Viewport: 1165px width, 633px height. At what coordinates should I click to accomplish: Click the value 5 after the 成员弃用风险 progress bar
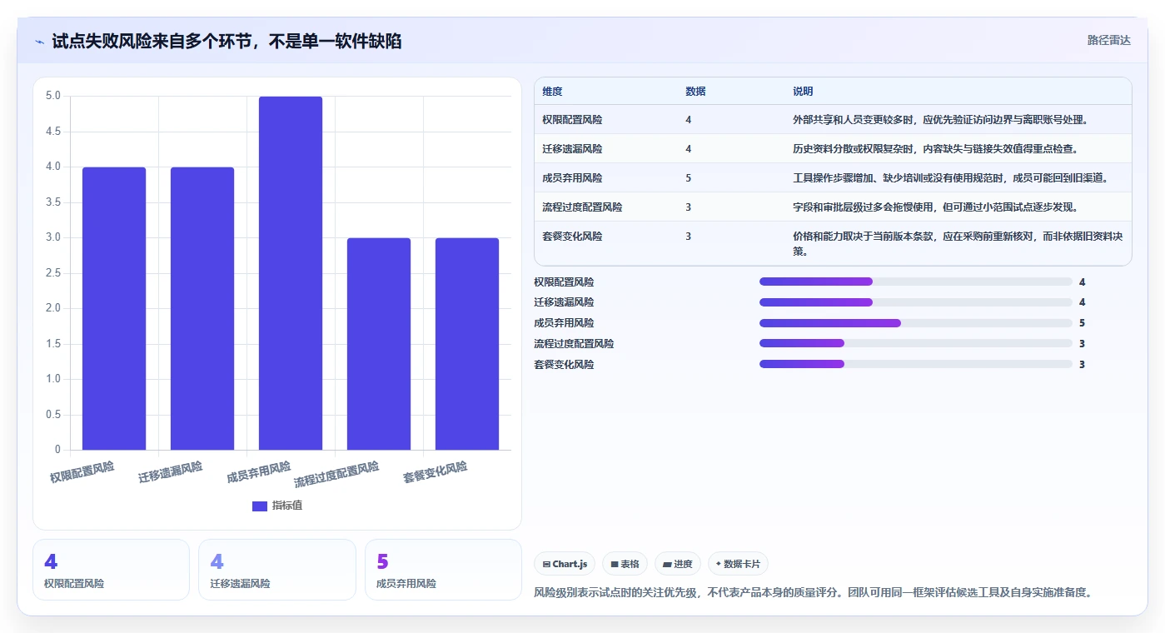pyautogui.click(x=1082, y=323)
